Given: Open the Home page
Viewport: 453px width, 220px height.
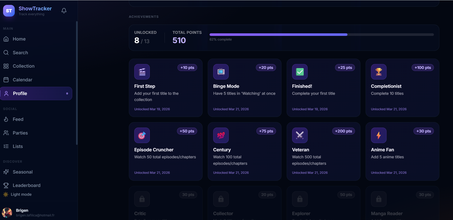Looking at the screenshot, I should [36, 39].
